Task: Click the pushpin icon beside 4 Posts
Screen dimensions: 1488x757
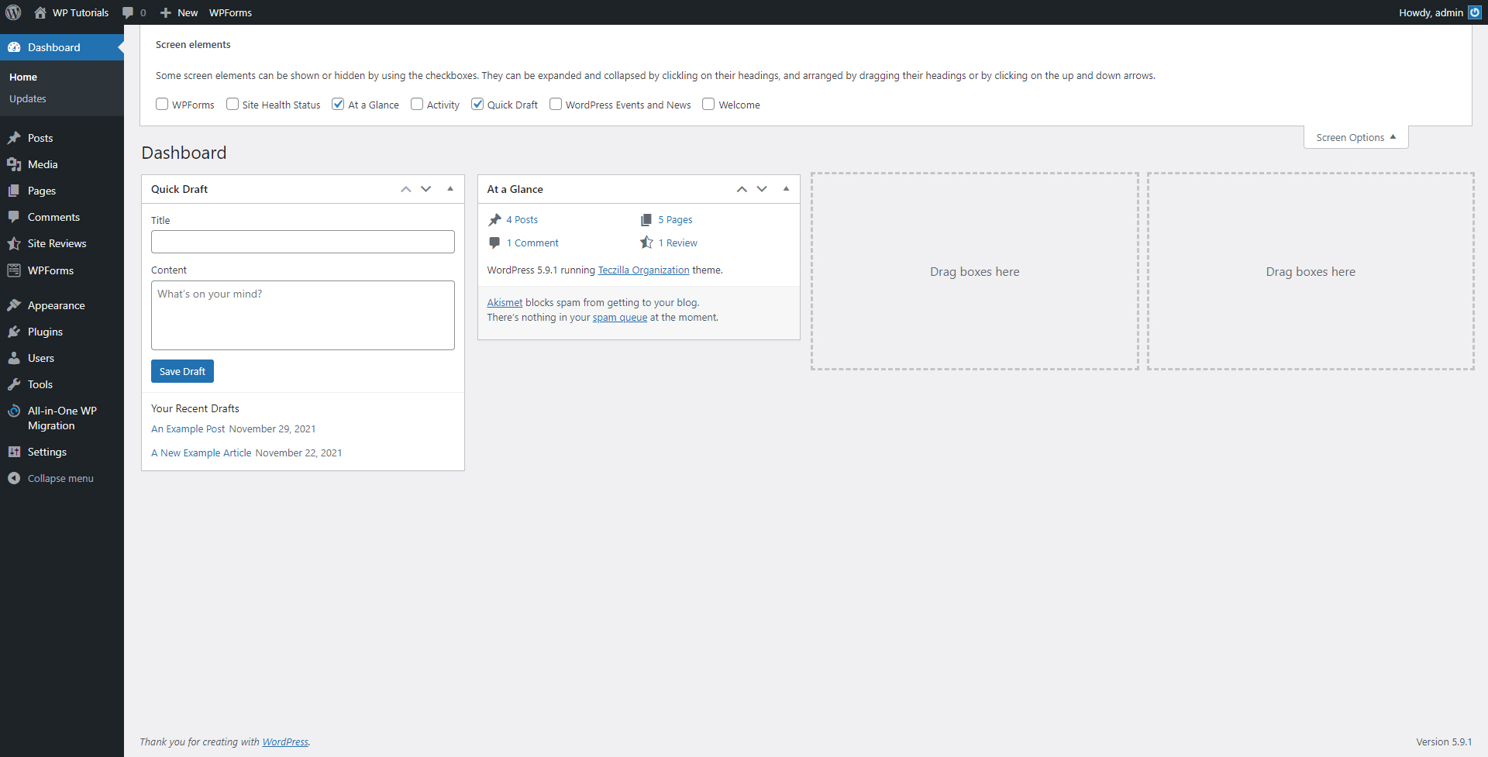Action: [x=494, y=220]
